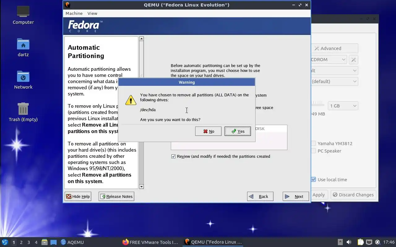Viewport: 396px width, 247px height.
Task: Click the clock showing 17:46
Action: (x=389, y=242)
